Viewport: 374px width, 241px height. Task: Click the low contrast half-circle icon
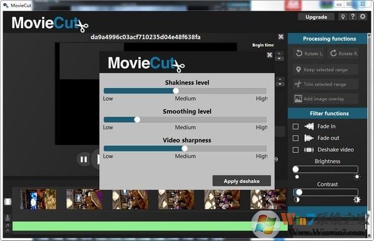(297, 200)
